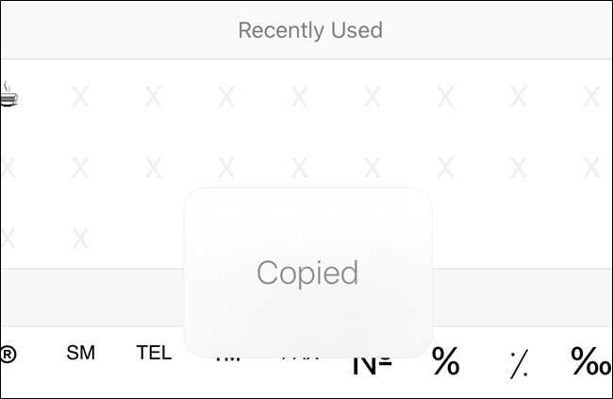Copy the TEL telephone sign symbol
Viewport: 613px width, 399px height.
point(154,353)
